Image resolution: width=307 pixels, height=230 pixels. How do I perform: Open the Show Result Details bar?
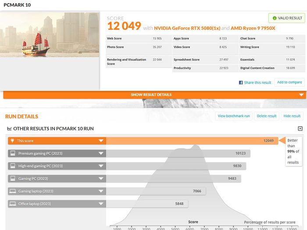(x=155, y=95)
